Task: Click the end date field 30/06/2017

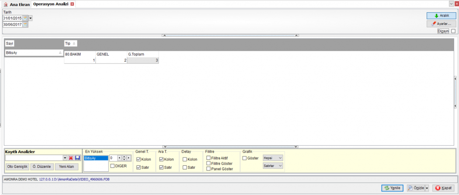Action: [13, 25]
